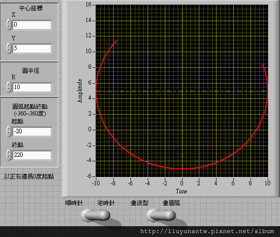Click the 以正右邊為0度起點 note text
Screen dimensions: 280x237
coord(29,177)
